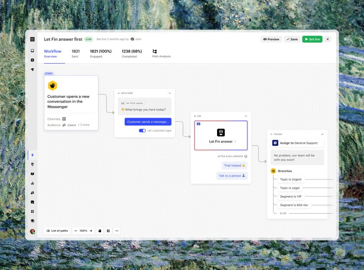Image resolution: width=364 pixels, height=270 pixels.
Task: Click the 100% zoom level value
Action: click(83, 231)
